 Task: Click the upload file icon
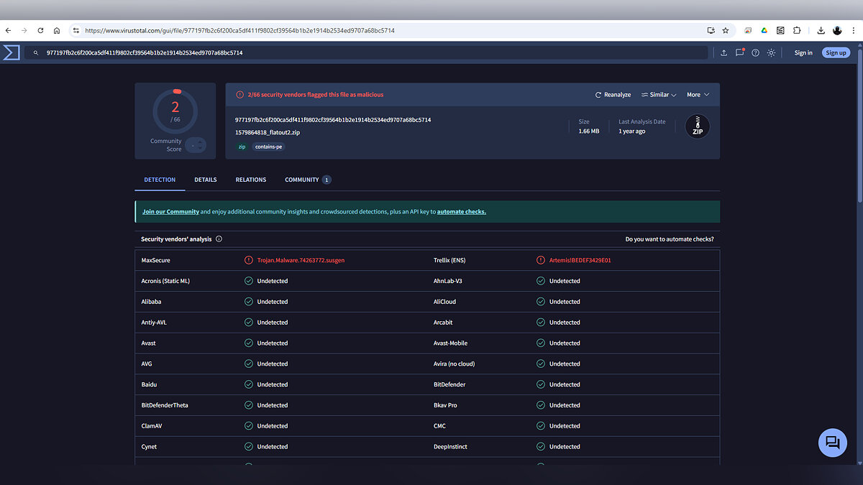click(723, 52)
